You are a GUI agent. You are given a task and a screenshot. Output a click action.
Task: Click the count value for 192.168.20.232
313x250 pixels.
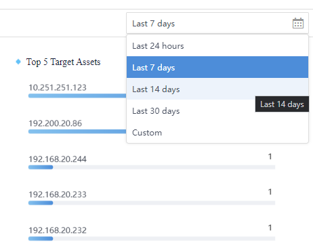[x=270, y=228]
